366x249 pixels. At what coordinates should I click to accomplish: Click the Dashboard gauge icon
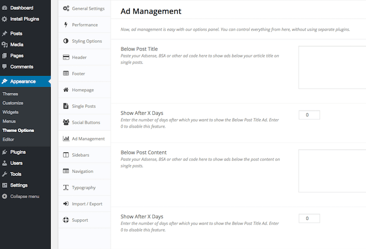4,8
